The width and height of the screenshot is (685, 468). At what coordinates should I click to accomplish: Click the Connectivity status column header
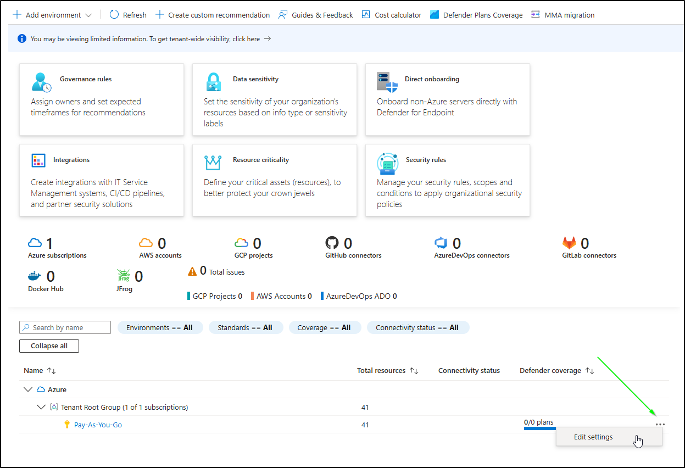[x=469, y=371]
